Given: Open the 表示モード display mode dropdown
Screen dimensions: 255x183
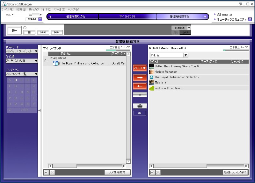Looking at the screenshot, I should (22, 51).
